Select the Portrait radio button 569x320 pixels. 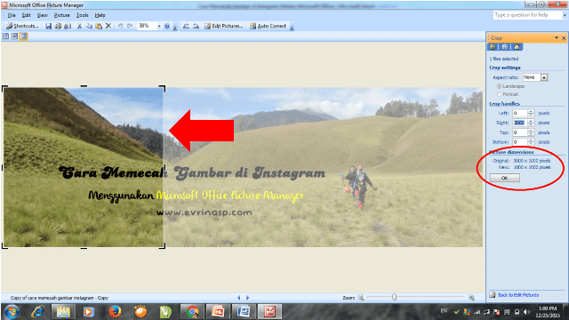(x=500, y=94)
